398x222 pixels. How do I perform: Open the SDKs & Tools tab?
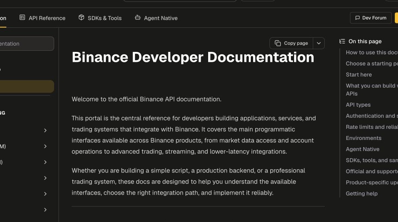(x=100, y=18)
